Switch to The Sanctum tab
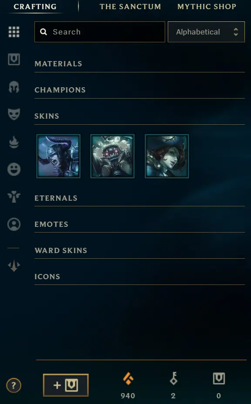 pyautogui.click(x=130, y=7)
